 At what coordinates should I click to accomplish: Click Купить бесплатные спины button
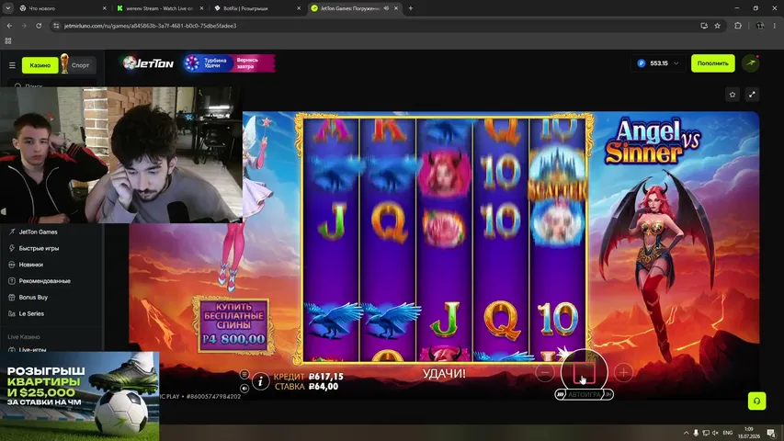coord(233,324)
